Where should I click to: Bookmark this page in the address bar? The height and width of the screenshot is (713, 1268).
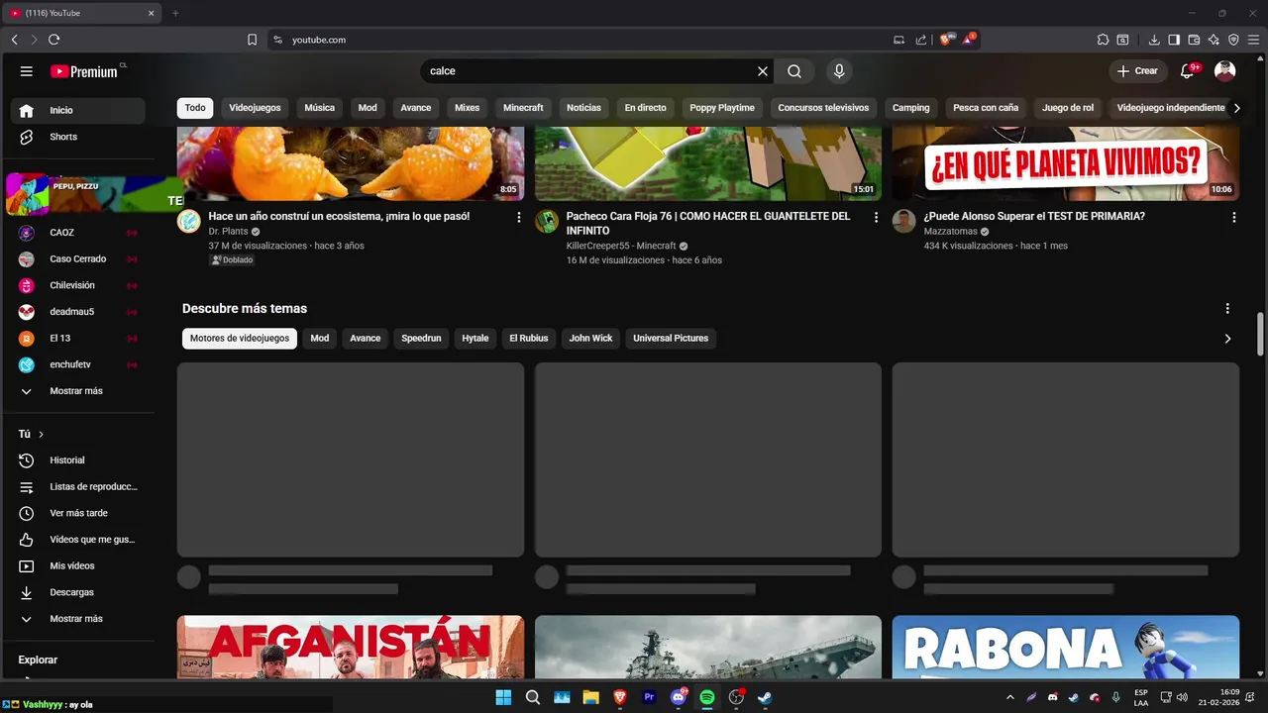252,40
